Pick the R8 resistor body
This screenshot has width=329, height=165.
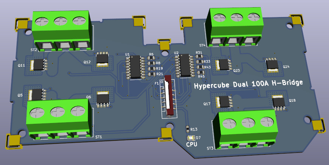point(151,63)
